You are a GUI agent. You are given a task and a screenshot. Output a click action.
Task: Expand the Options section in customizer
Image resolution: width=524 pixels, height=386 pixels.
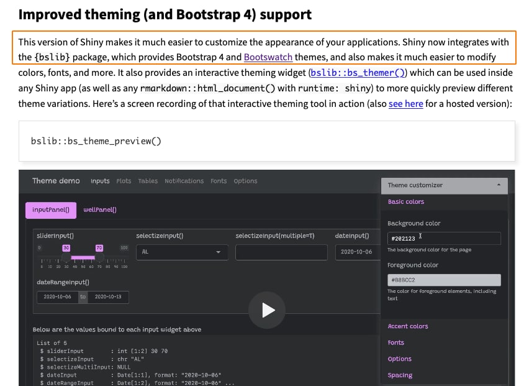point(399,359)
